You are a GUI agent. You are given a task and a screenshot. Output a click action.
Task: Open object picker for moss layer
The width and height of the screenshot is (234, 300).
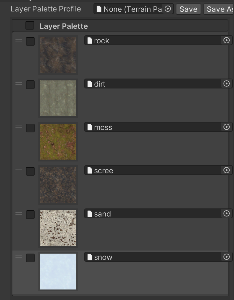[x=227, y=127]
